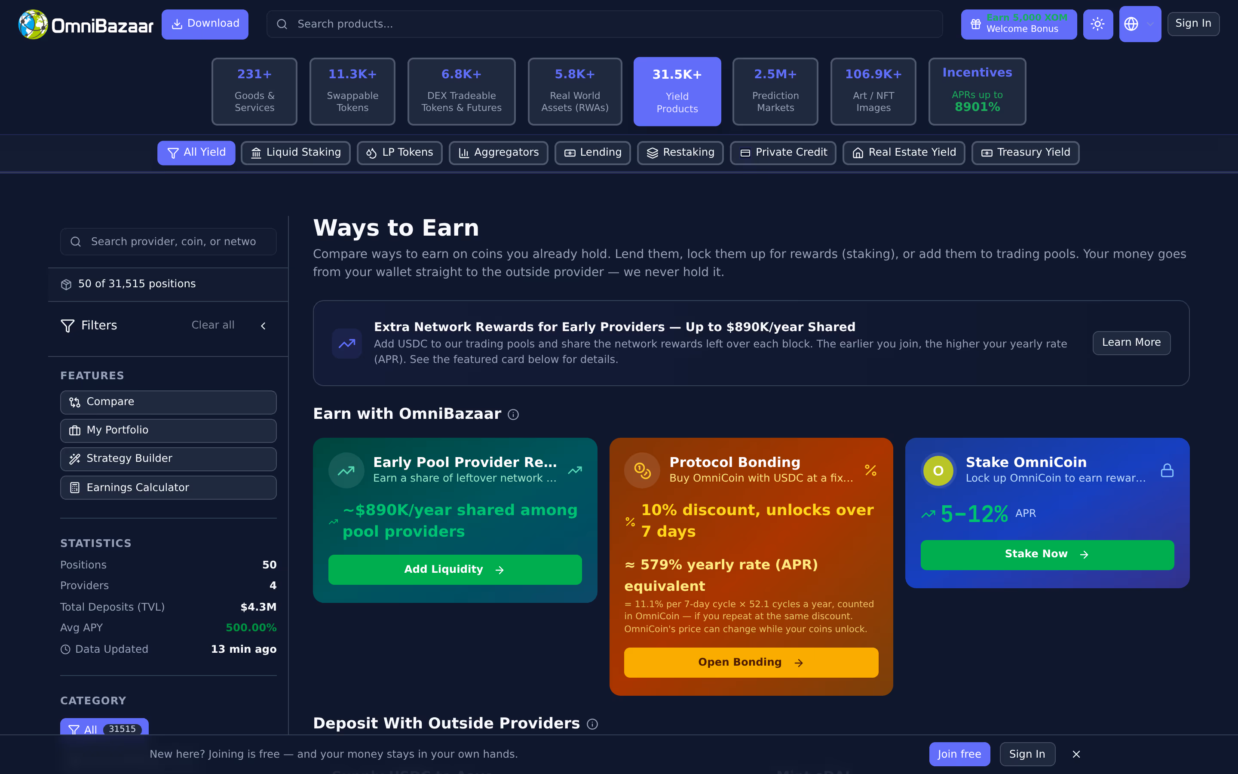The height and width of the screenshot is (774, 1238).
Task: Focus the provider, coin, or network search
Action: coord(169,242)
